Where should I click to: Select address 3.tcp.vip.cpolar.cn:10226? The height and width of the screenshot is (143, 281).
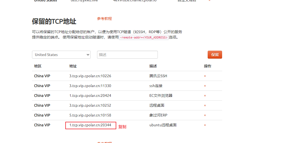click(x=90, y=76)
